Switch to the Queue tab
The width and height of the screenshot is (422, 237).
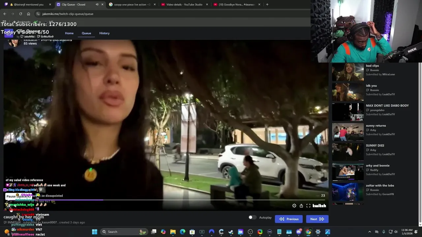(86, 33)
